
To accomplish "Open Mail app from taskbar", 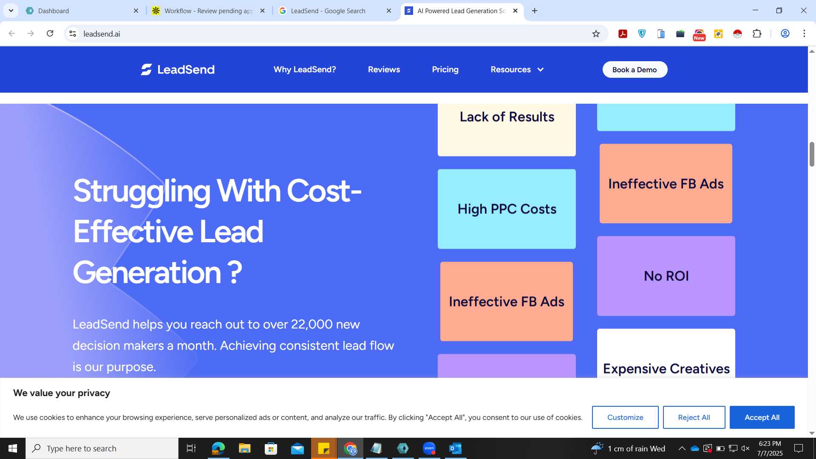I will [297, 448].
